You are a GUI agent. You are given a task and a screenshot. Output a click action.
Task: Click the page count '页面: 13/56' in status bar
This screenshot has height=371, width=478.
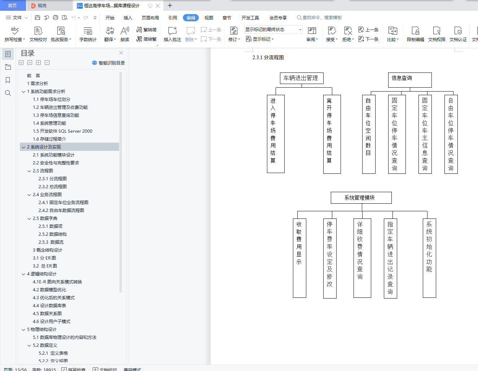pyautogui.click(x=15, y=369)
